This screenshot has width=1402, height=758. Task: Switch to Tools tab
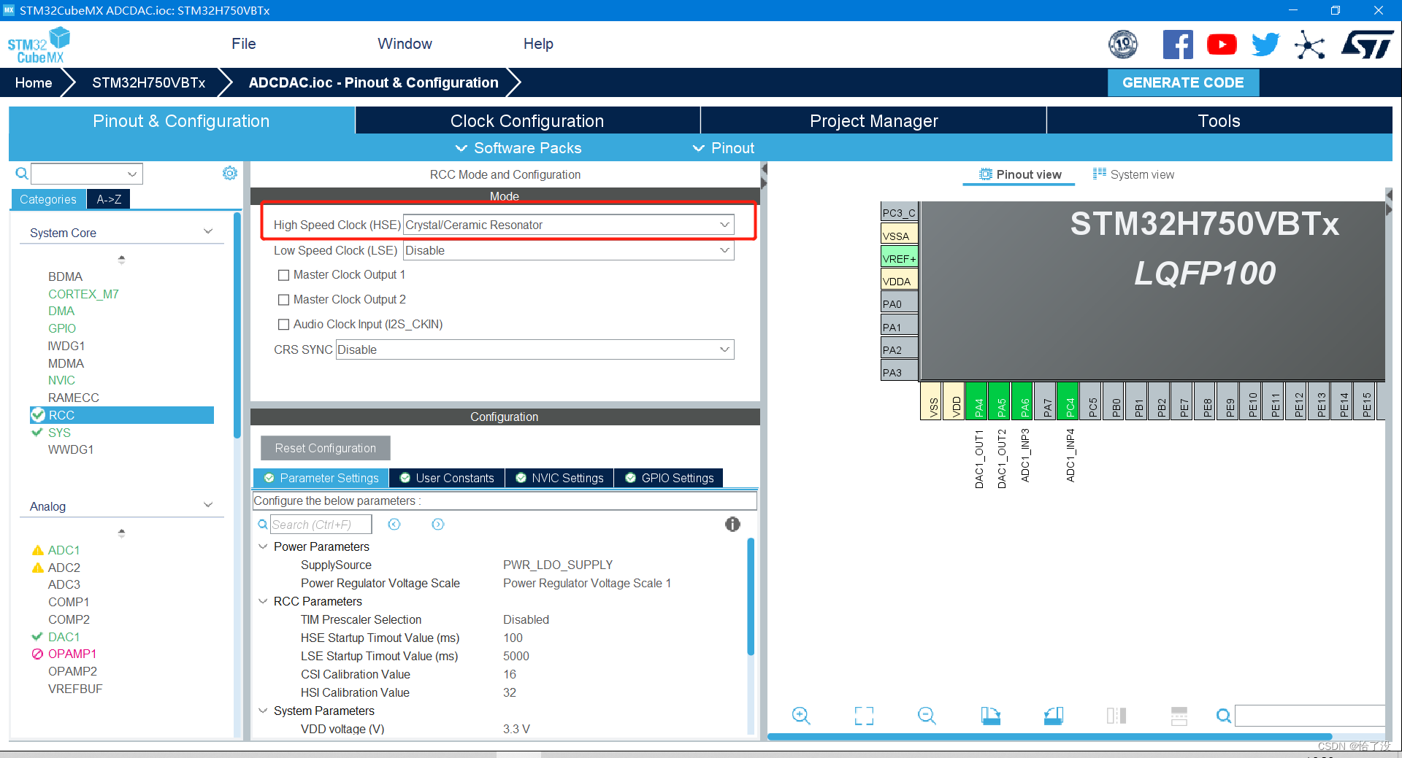point(1219,121)
